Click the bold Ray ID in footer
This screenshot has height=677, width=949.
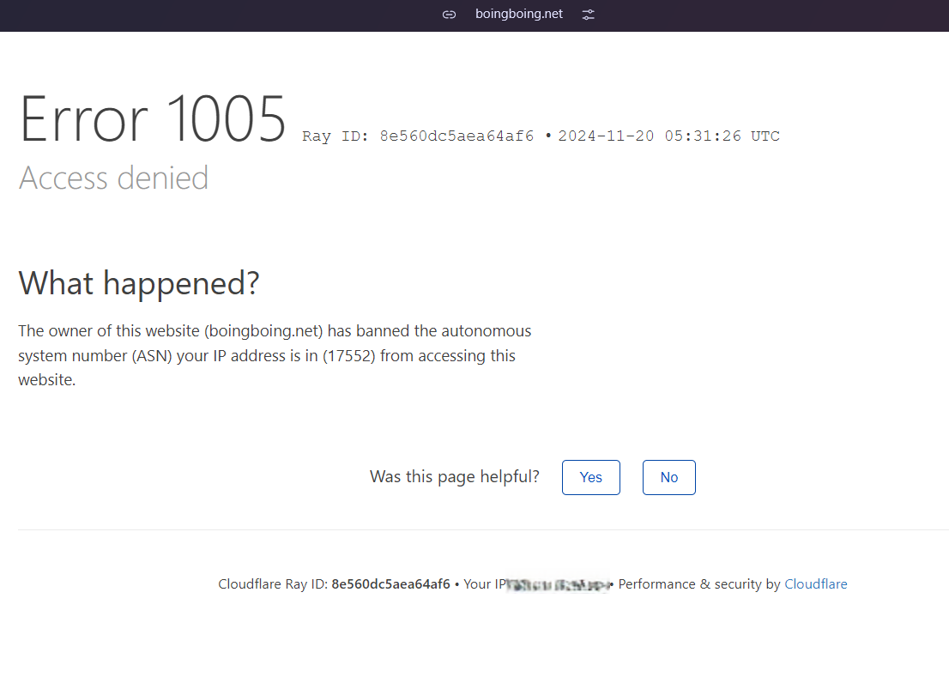[391, 583]
